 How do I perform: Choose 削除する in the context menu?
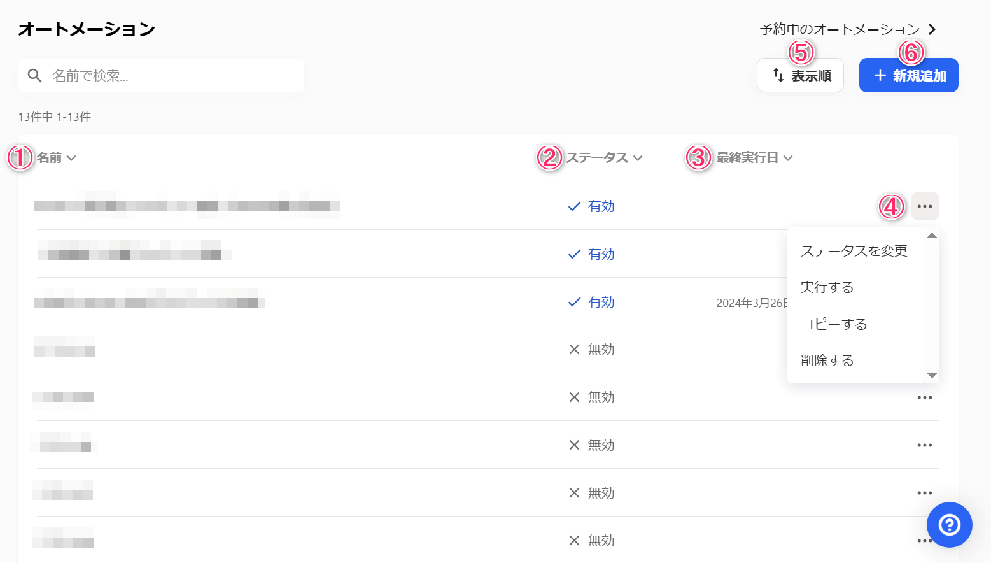(827, 360)
